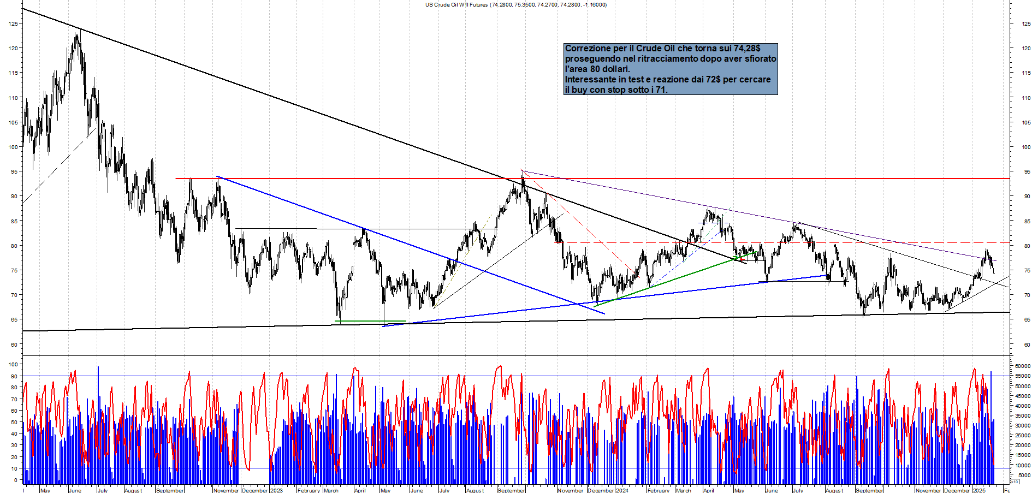Click the 5000 volume scale label

(1024, 475)
